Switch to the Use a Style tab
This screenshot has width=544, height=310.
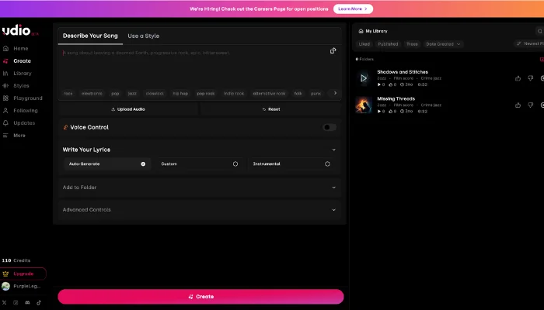[143, 36]
